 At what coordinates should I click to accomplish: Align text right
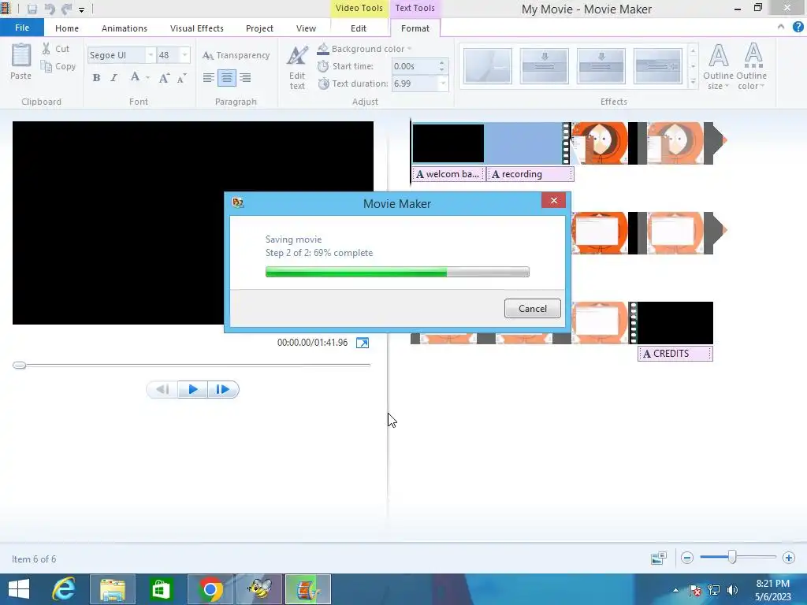tap(245, 78)
